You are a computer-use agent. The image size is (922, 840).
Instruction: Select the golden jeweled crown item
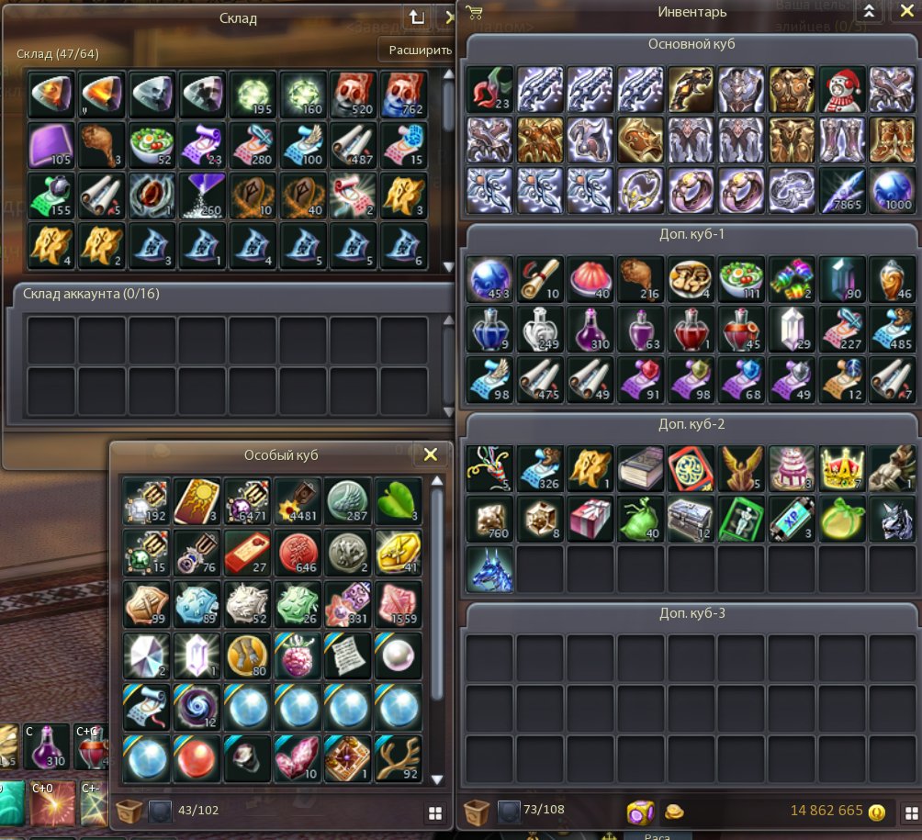pyautogui.click(x=842, y=468)
